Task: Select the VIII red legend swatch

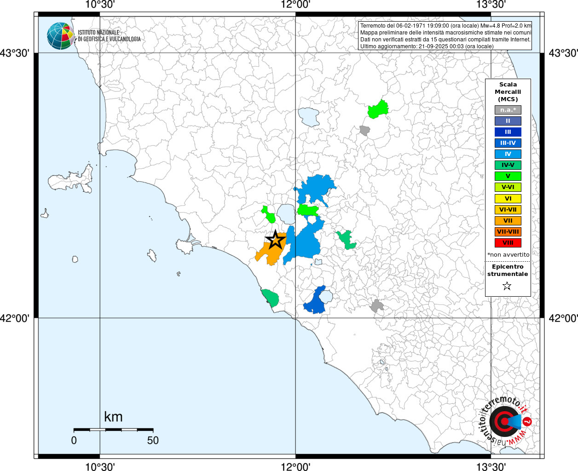Action: [508, 243]
